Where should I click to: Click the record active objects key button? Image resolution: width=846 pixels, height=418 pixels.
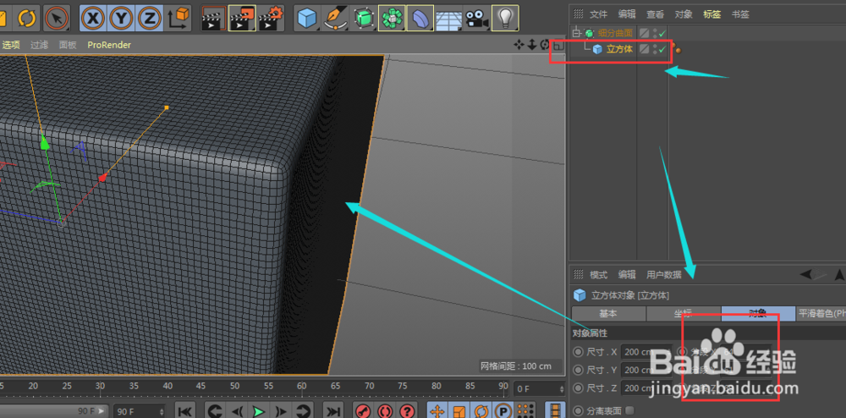[363, 411]
